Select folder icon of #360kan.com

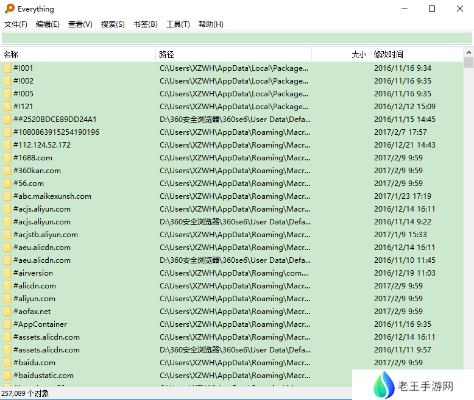[7, 171]
